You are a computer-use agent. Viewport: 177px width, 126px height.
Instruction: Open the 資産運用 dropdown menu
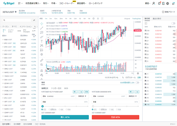point(81,3)
